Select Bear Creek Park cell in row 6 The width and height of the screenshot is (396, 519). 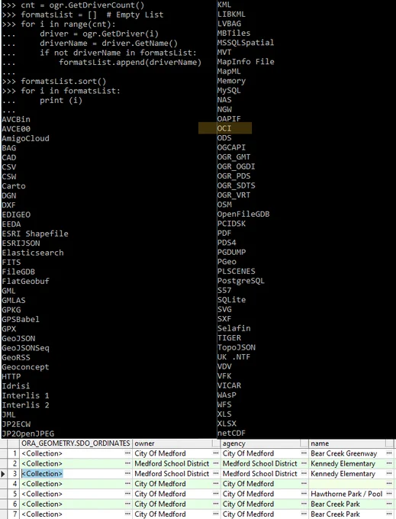click(335, 504)
